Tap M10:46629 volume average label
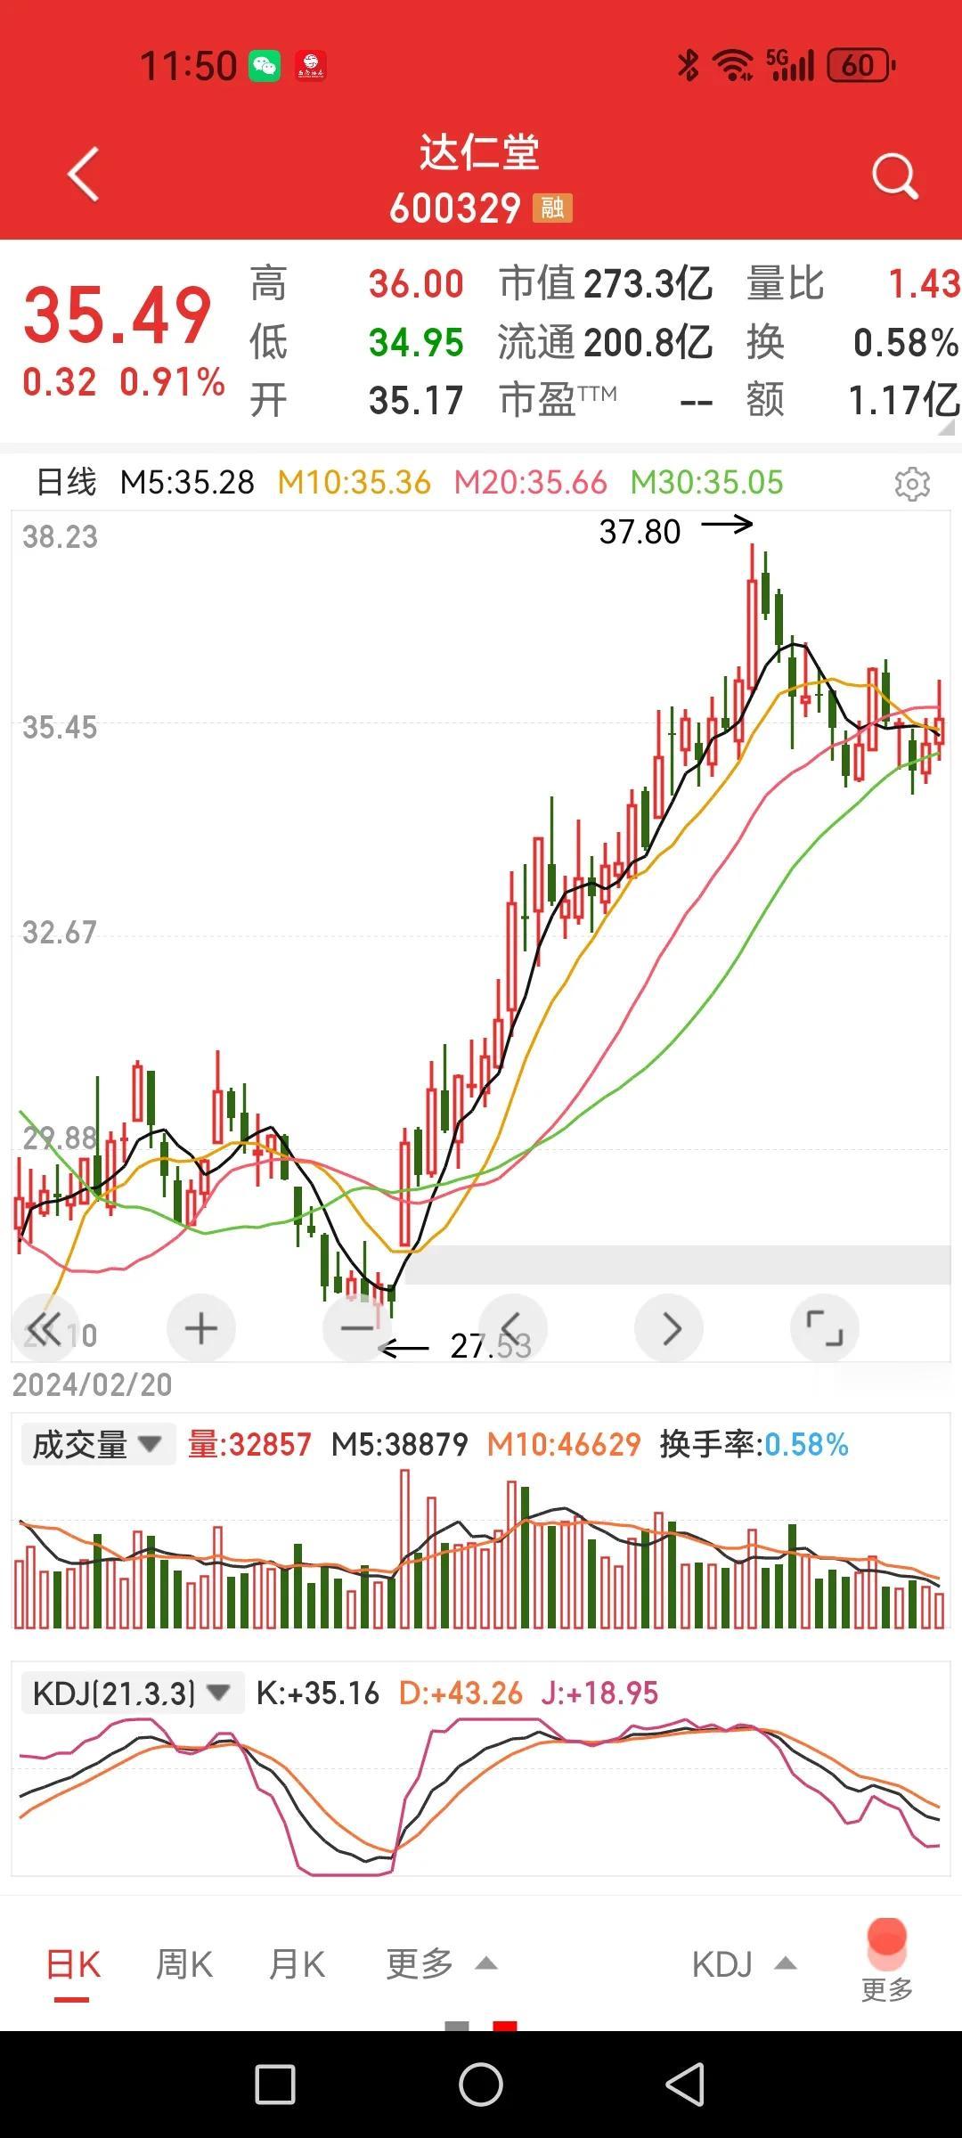962x2138 pixels. click(x=564, y=1445)
